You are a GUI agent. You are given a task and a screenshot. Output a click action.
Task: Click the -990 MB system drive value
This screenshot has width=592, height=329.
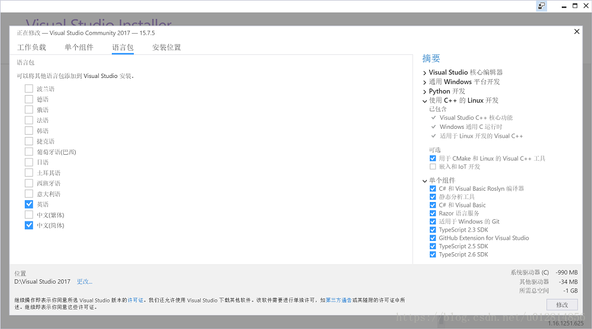click(567, 272)
